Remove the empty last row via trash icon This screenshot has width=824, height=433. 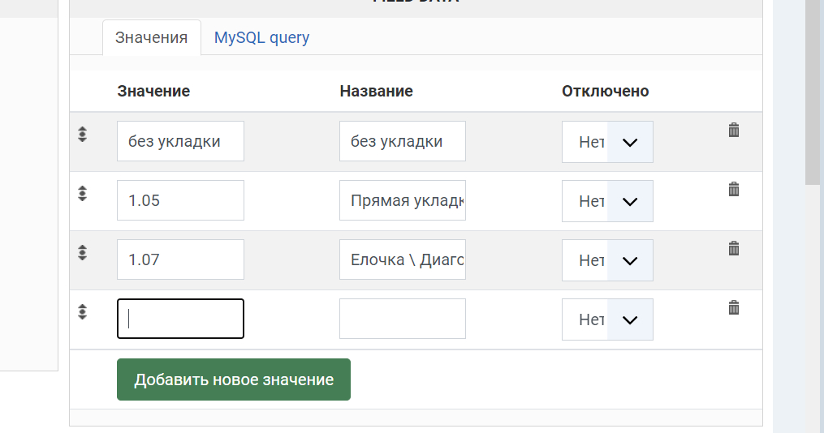(734, 307)
